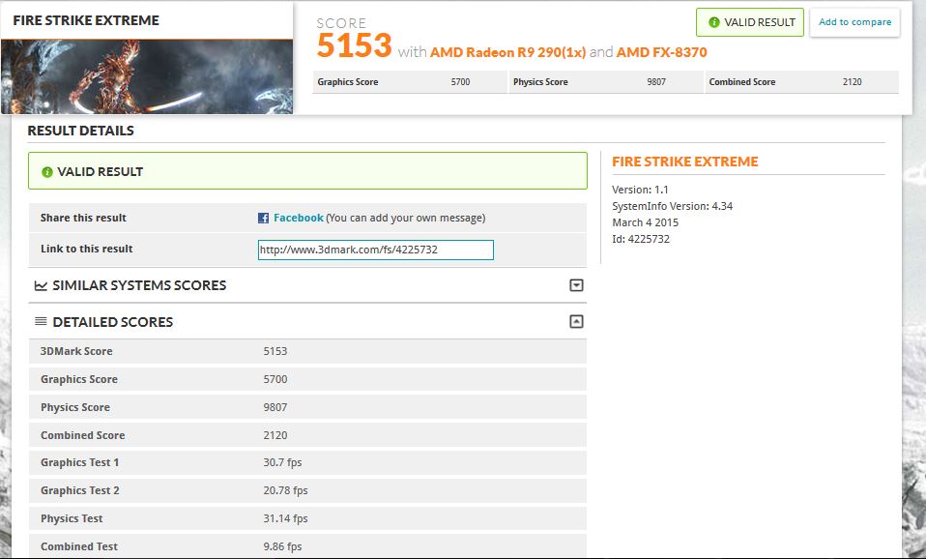Click the 5700 value in the top summary bar

tap(461, 82)
